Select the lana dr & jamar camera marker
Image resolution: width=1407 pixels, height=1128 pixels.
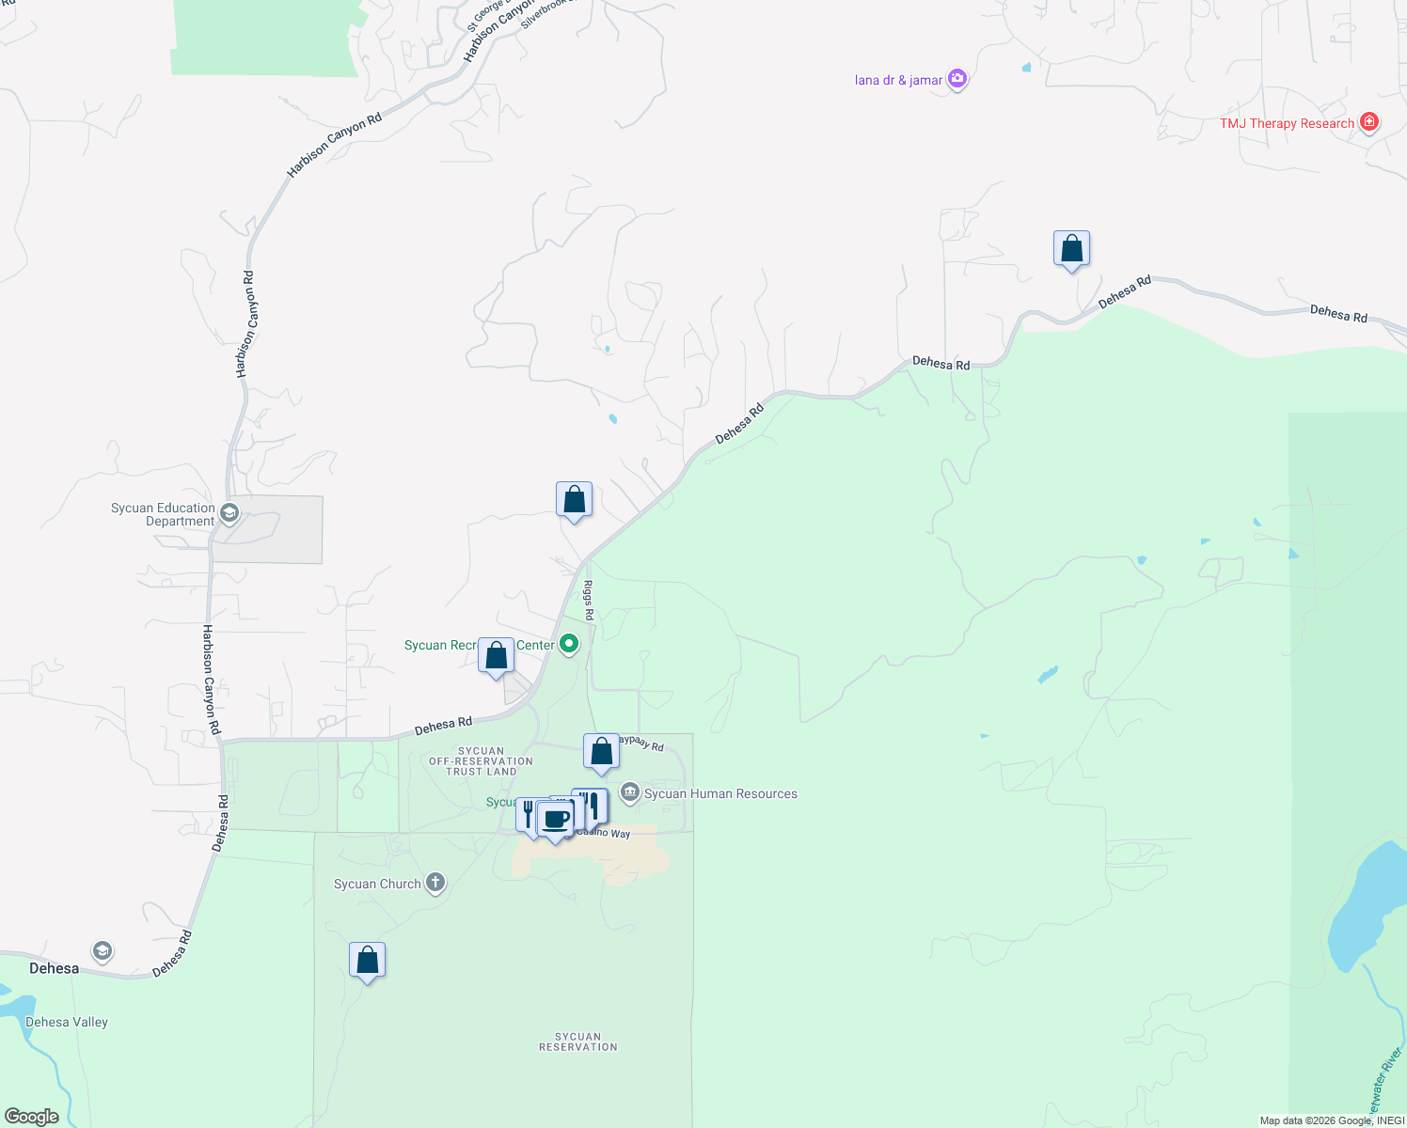957,79
